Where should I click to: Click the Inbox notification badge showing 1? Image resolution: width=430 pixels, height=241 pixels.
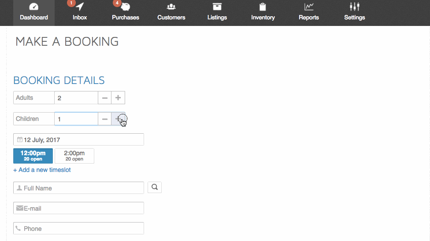(71, 3)
